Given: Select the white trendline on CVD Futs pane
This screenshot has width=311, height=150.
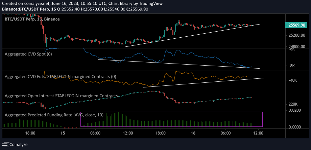Looking at the screenshot, I should click(x=203, y=83).
